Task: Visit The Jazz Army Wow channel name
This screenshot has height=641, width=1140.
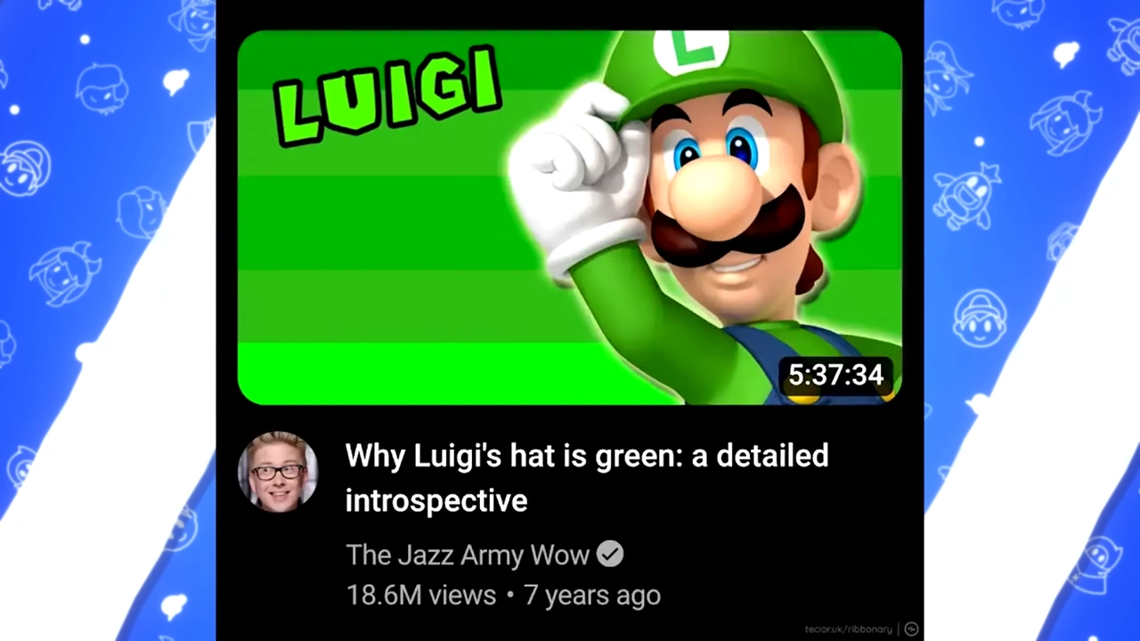Action: (468, 555)
